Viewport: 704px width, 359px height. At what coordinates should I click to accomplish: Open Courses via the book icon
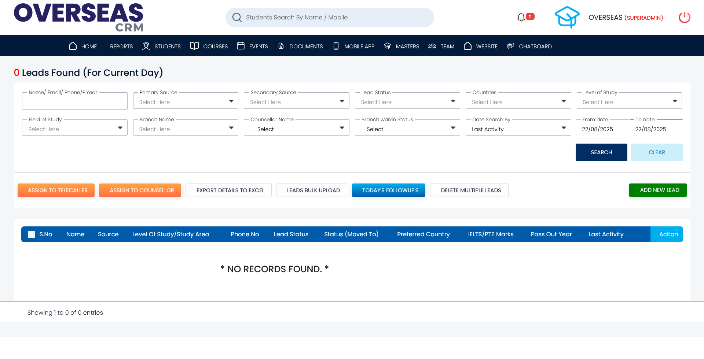[x=194, y=45]
